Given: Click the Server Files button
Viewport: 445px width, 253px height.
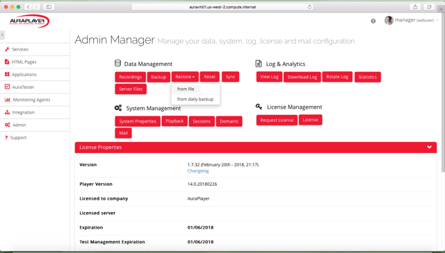Looking at the screenshot, I should click(131, 89).
